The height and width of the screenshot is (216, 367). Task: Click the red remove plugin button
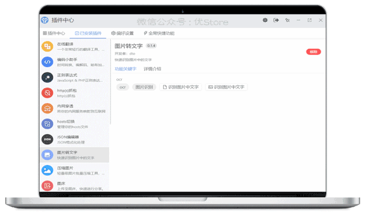314,52
